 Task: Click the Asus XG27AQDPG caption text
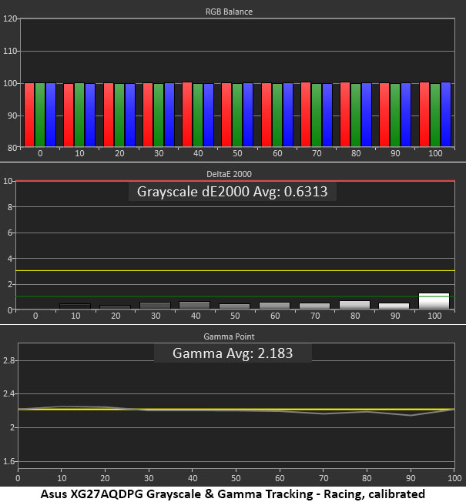(x=233, y=494)
